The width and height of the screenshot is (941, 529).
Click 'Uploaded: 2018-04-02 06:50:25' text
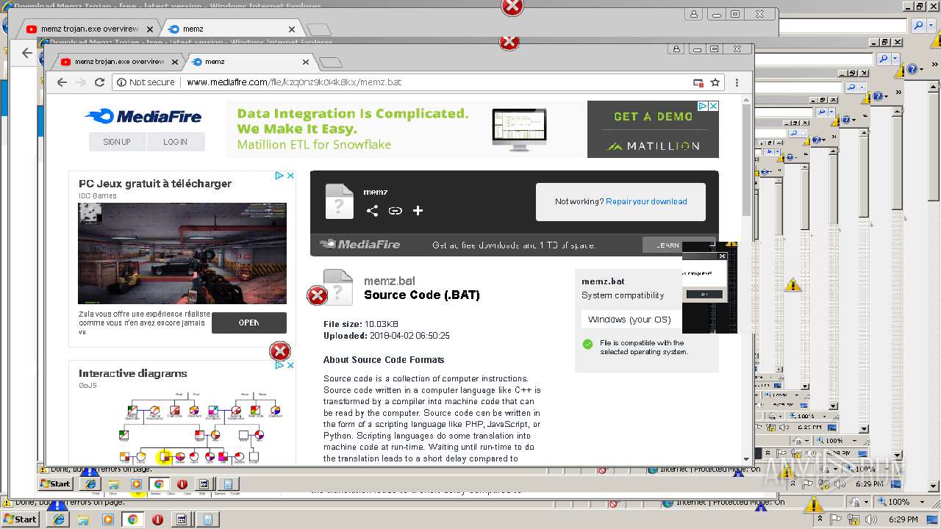[387, 336]
